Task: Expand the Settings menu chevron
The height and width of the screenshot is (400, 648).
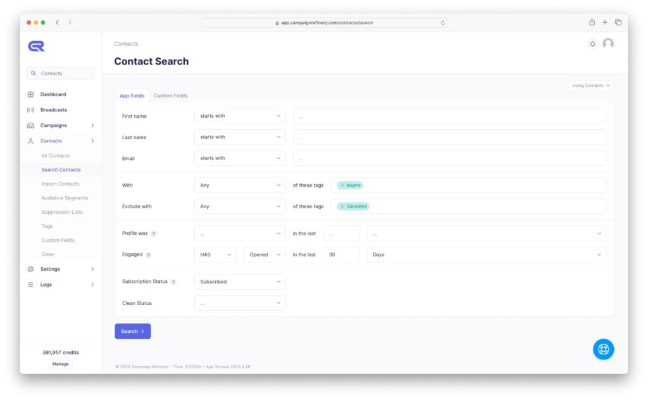Action: coord(92,269)
